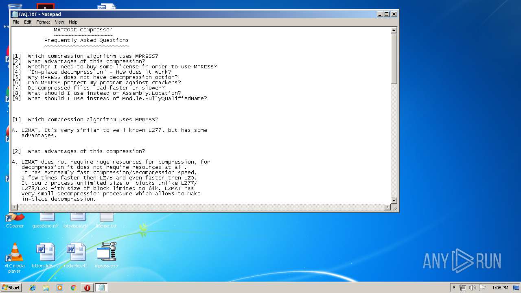Click the Start button
The height and width of the screenshot is (293, 521).
[x=11, y=287]
